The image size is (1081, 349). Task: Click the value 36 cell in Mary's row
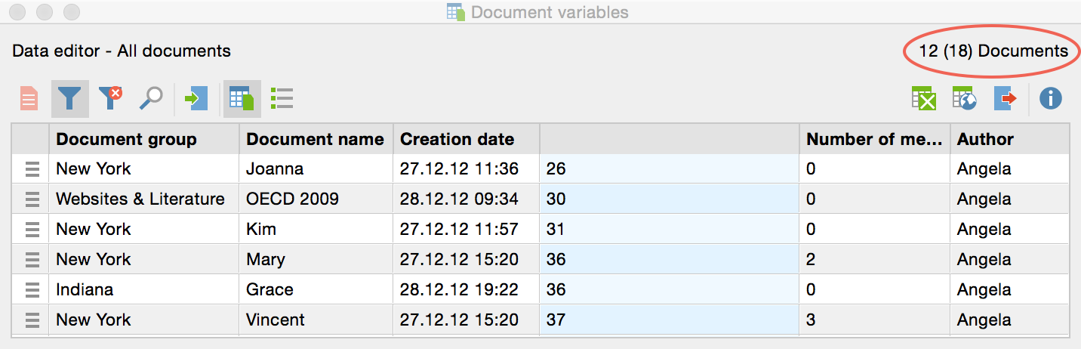point(669,260)
